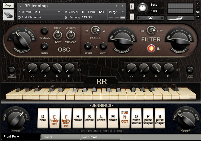Click the Slow/Fast Speed knob
201x141 pixels.
[16, 120]
